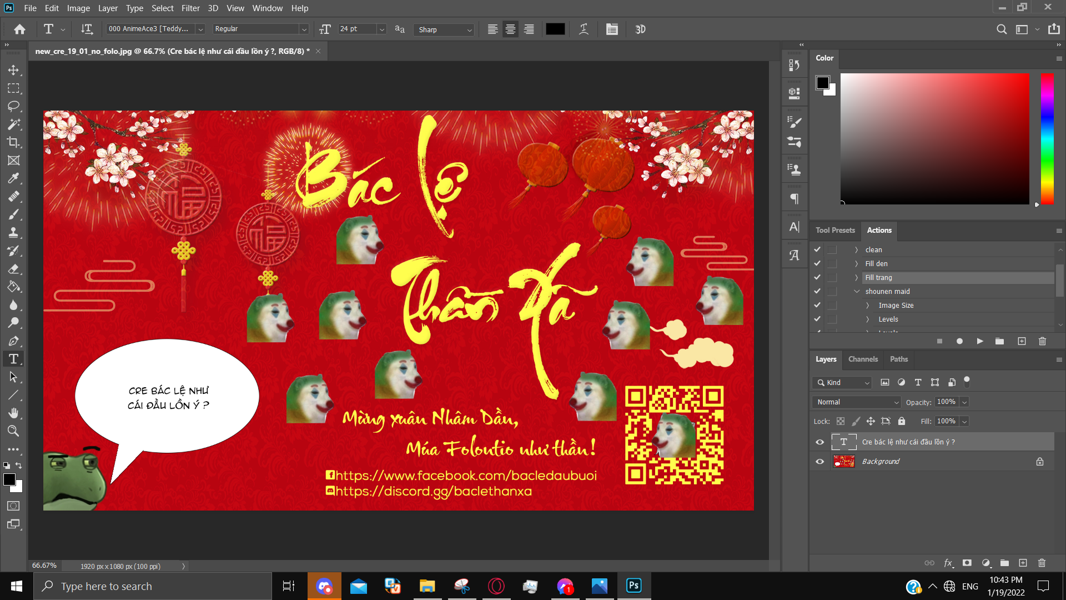Select the Crop tool
Viewport: 1066px width, 600px height.
pyautogui.click(x=13, y=142)
